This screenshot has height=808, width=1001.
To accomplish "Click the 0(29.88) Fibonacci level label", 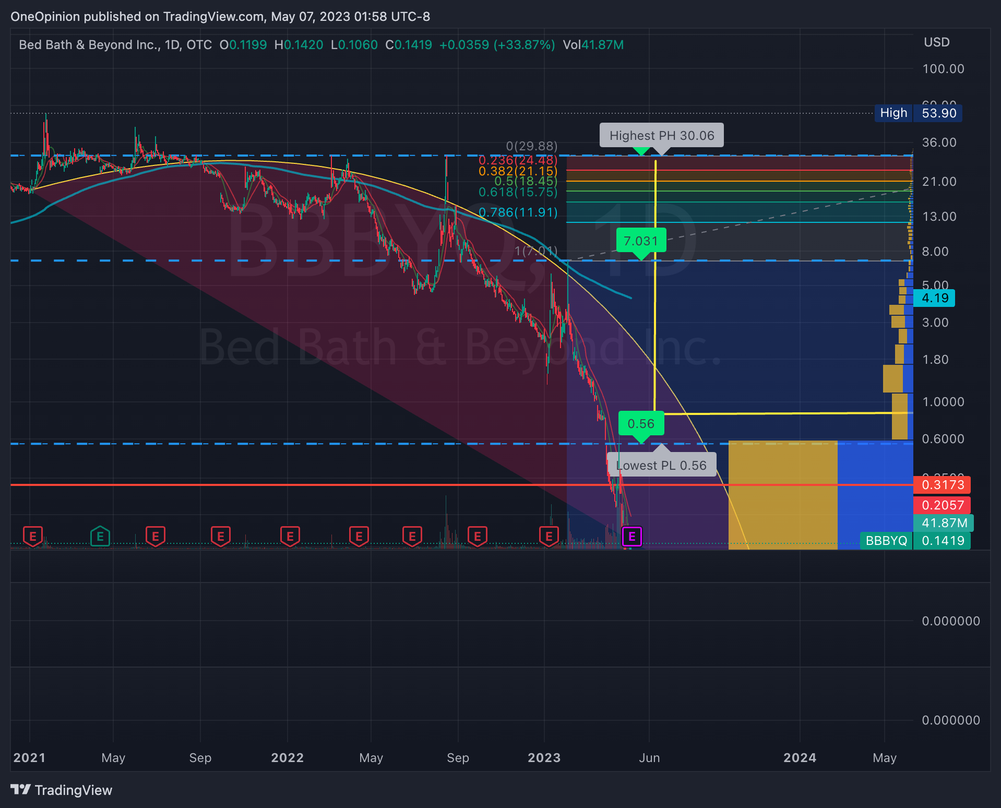I will 532,146.
